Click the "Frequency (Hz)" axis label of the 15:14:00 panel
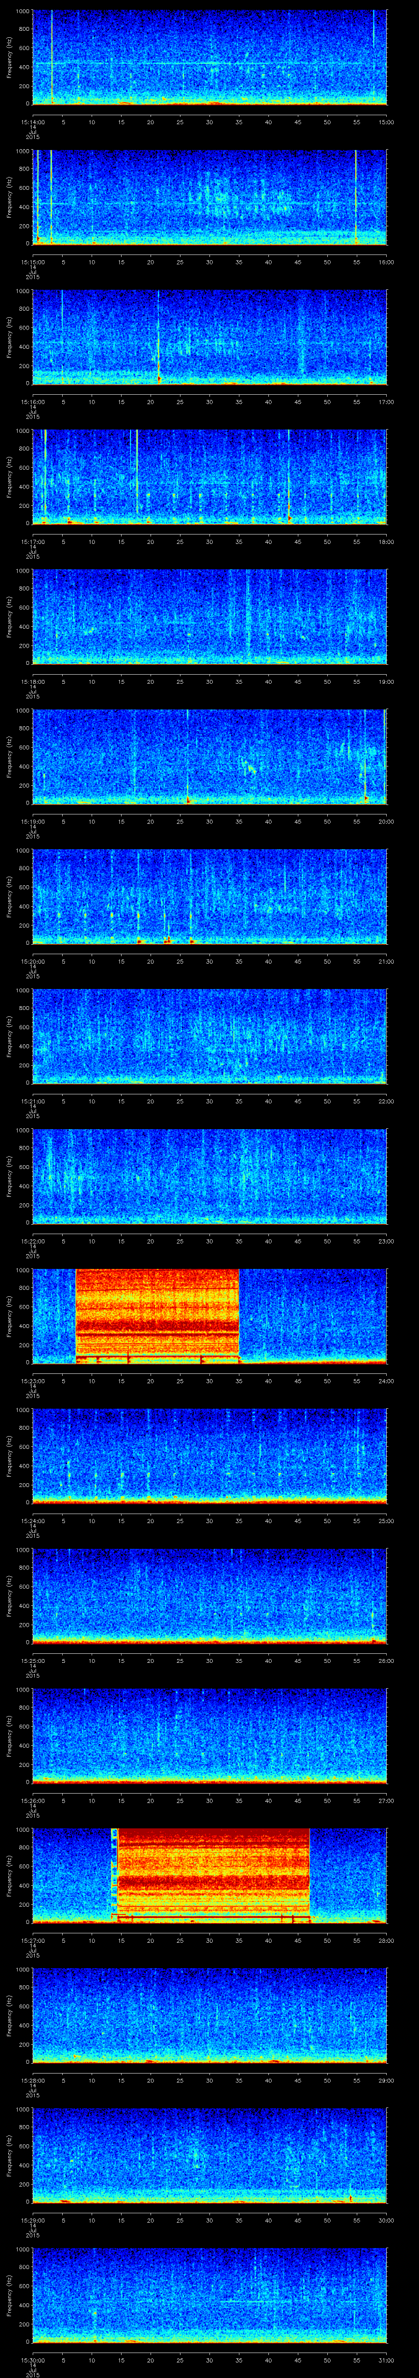The height and width of the screenshot is (2378, 419). [x=9, y=57]
